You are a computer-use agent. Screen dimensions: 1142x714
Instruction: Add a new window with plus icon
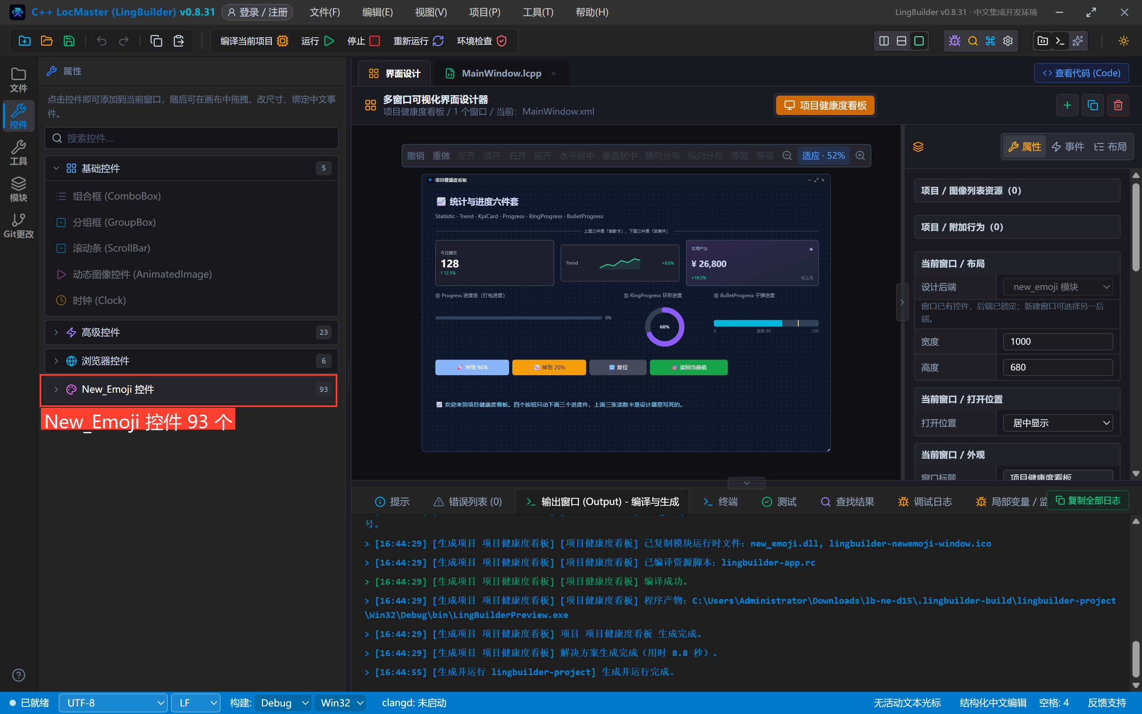tap(1067, 105)
